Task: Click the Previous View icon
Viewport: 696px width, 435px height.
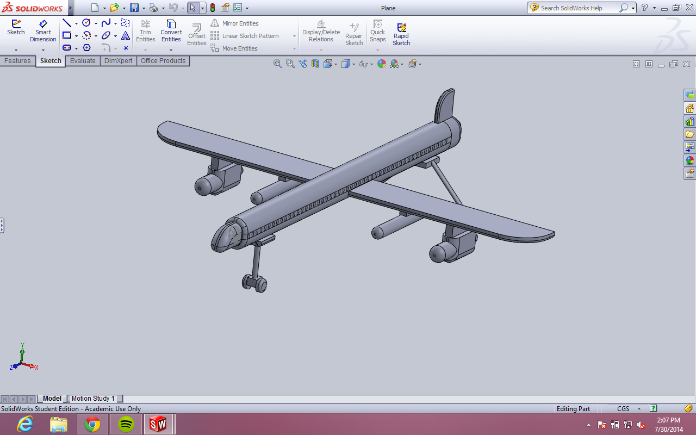Action: [303, 64]
